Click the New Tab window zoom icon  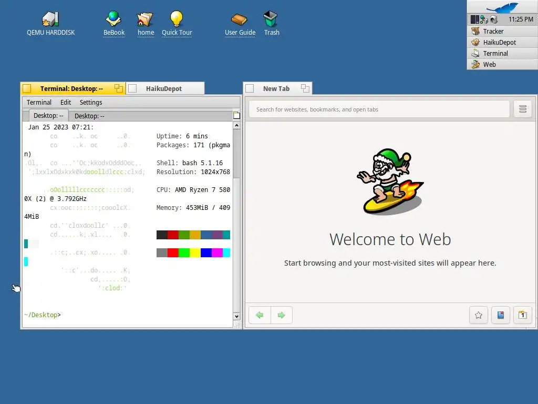305,88
